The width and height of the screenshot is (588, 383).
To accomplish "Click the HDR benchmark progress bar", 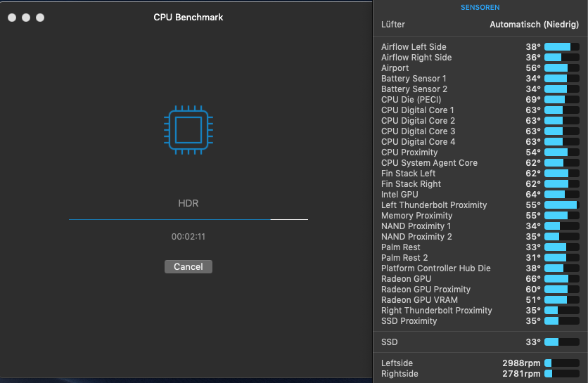I will 188,219.
